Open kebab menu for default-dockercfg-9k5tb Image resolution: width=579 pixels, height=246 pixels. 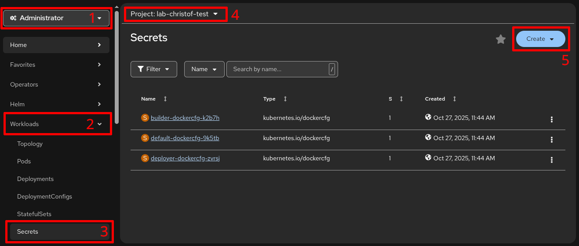point(551,140)
